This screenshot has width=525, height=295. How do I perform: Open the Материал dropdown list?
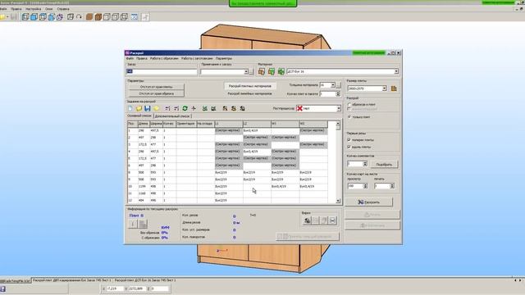click(396, 71)
